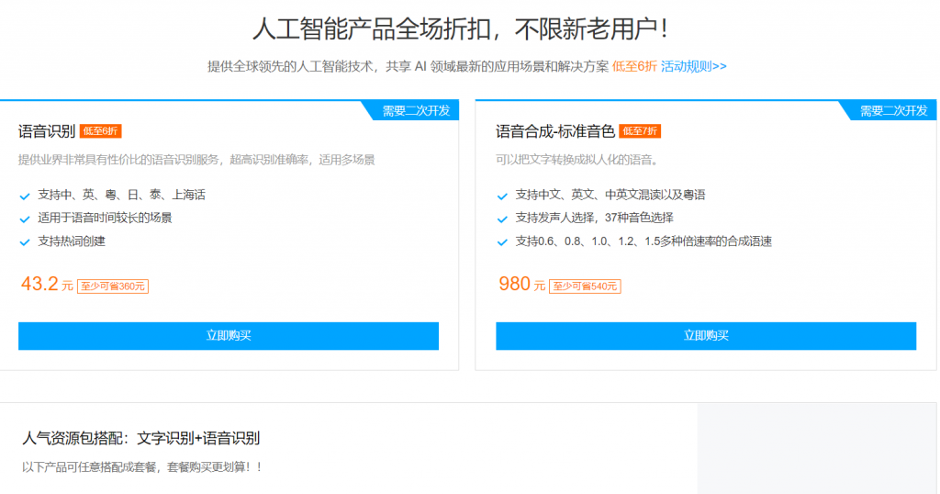Click 需要二次开发 ribbon on 语音合成 card
The width and height of the screenshot is (940, 494).
click(894, 111)
